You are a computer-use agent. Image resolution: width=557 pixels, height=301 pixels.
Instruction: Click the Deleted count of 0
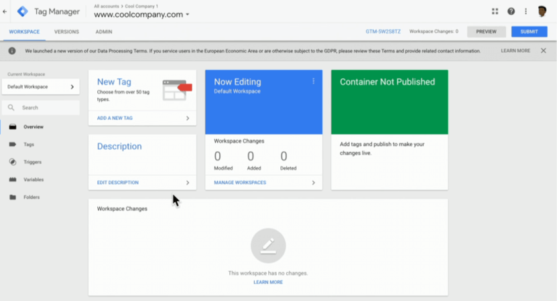(x=284, y=157)
